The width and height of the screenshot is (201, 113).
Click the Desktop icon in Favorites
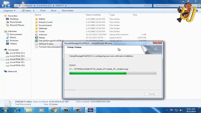[8, 19]
